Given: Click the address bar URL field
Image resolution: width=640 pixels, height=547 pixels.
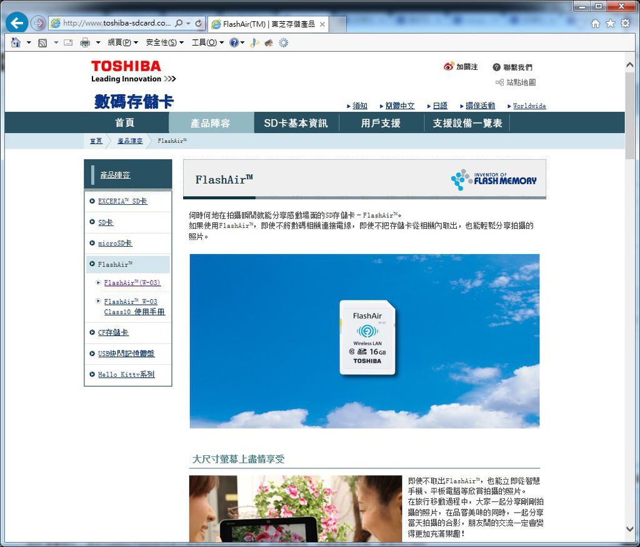Looking at the screenshot, I should 116,23.
